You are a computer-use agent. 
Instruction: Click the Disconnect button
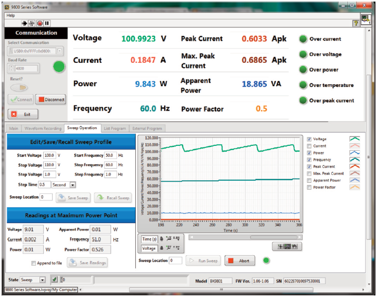point(51,100)
